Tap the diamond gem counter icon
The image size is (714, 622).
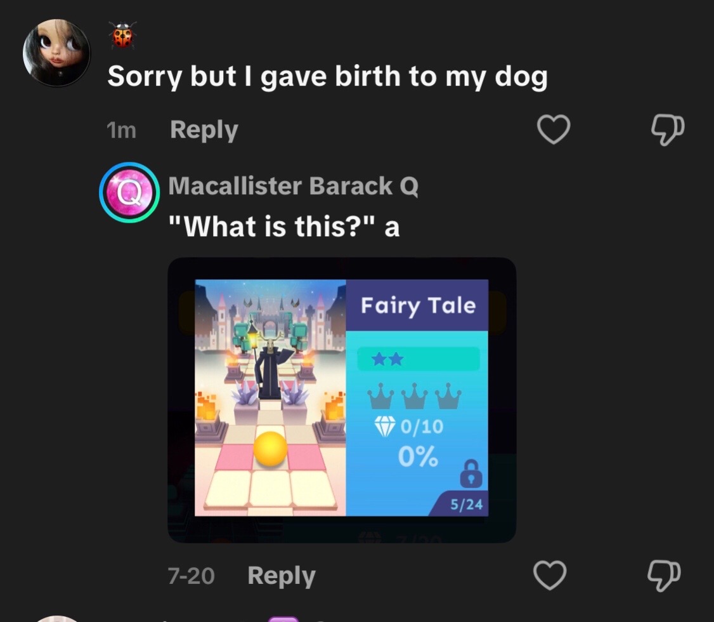pyautogui.click(x=385, y=427)
